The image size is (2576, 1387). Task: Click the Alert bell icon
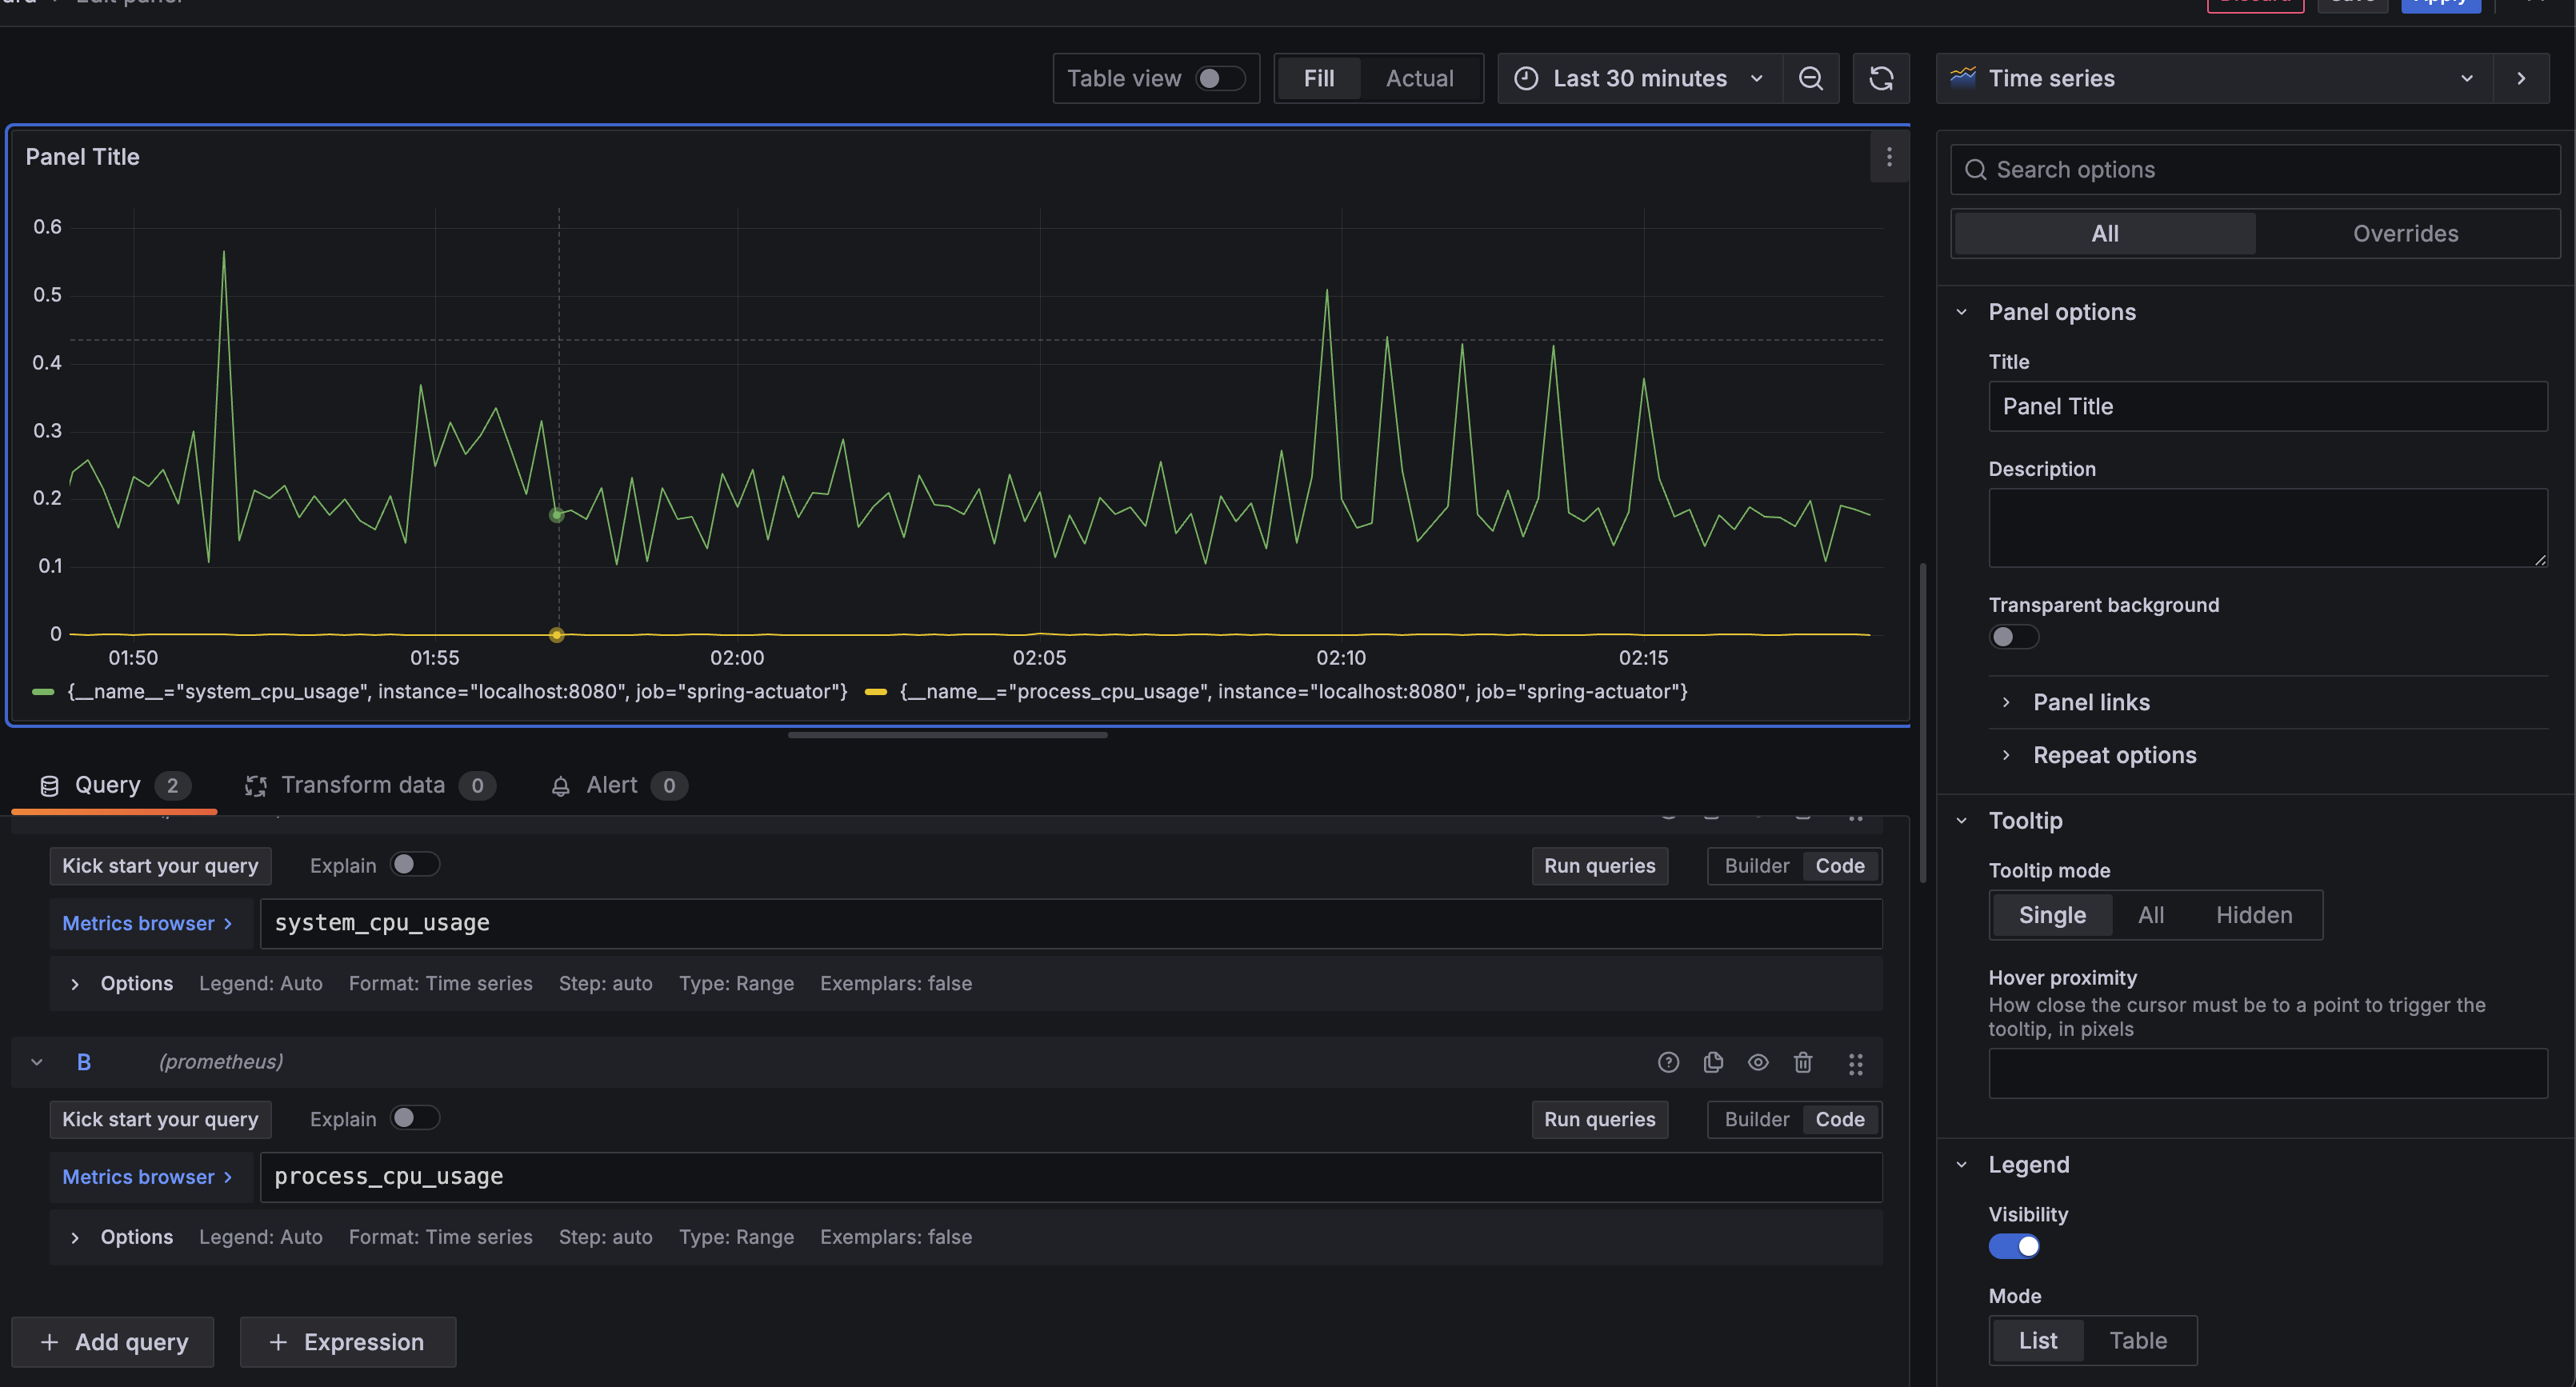tap(560, 786)
